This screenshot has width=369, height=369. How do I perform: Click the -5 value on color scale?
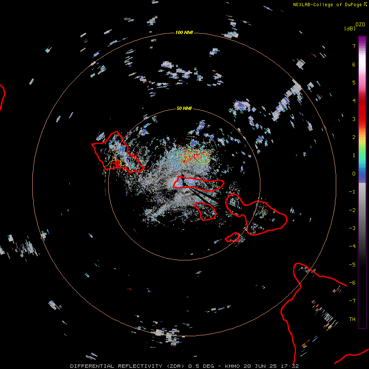[352, 264]
